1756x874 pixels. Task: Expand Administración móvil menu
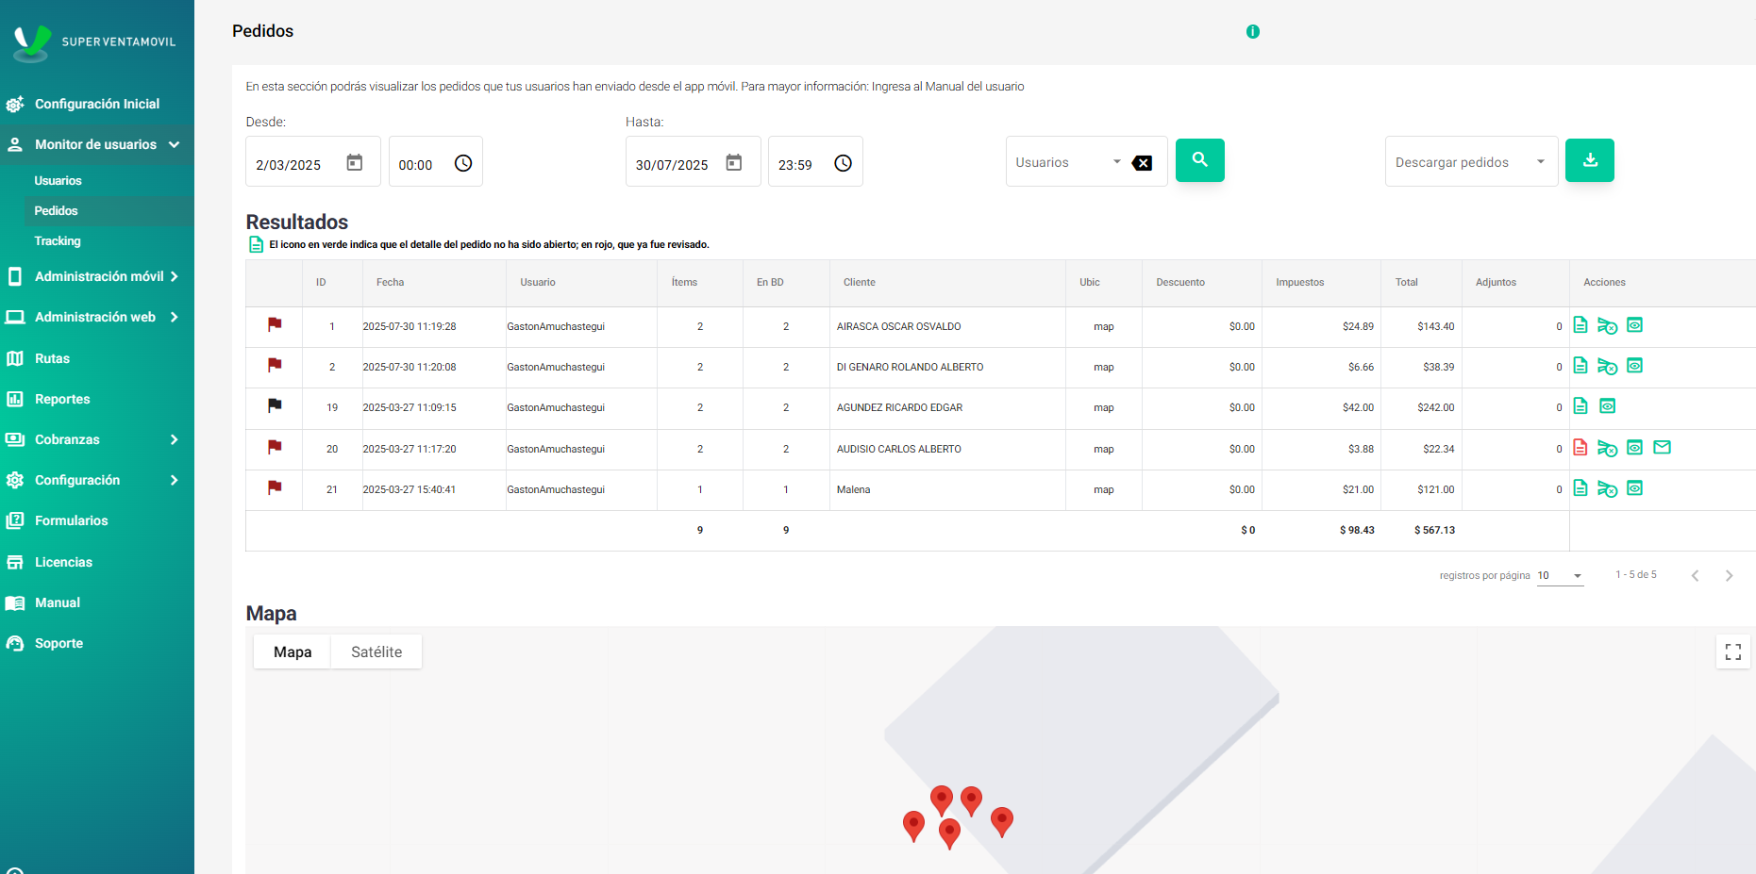point(96,276)
